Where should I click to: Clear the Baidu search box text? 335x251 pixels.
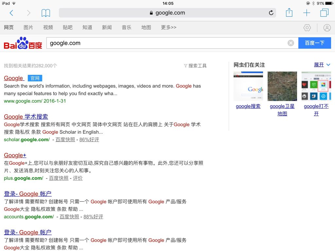click(x=291, y=43)
